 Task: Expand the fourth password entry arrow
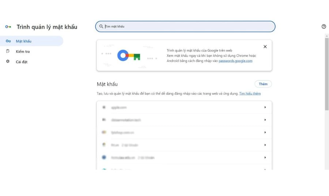tap(265, 145)
